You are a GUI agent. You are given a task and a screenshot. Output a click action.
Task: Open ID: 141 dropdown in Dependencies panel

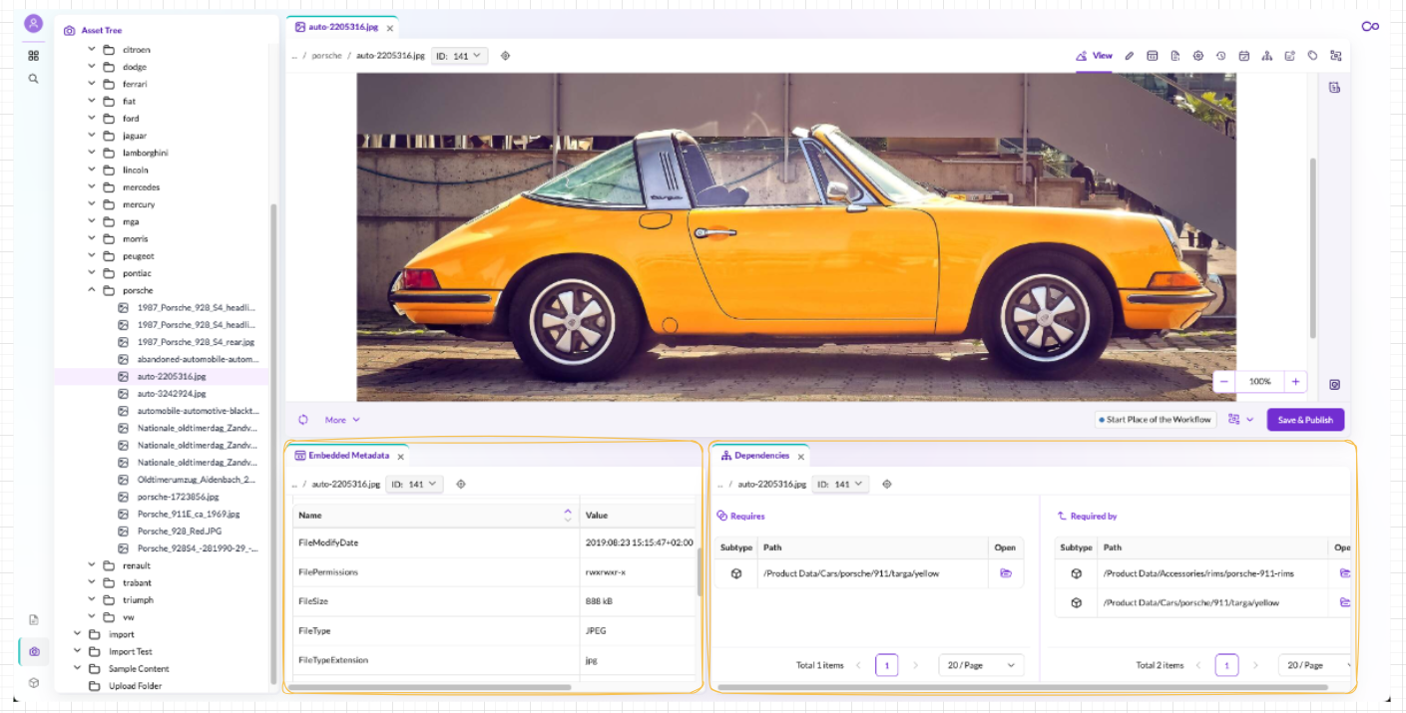click(840, 484)
